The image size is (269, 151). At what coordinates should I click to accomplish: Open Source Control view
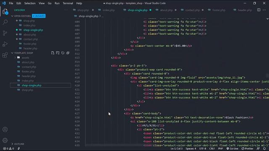(x=5, y=33)
